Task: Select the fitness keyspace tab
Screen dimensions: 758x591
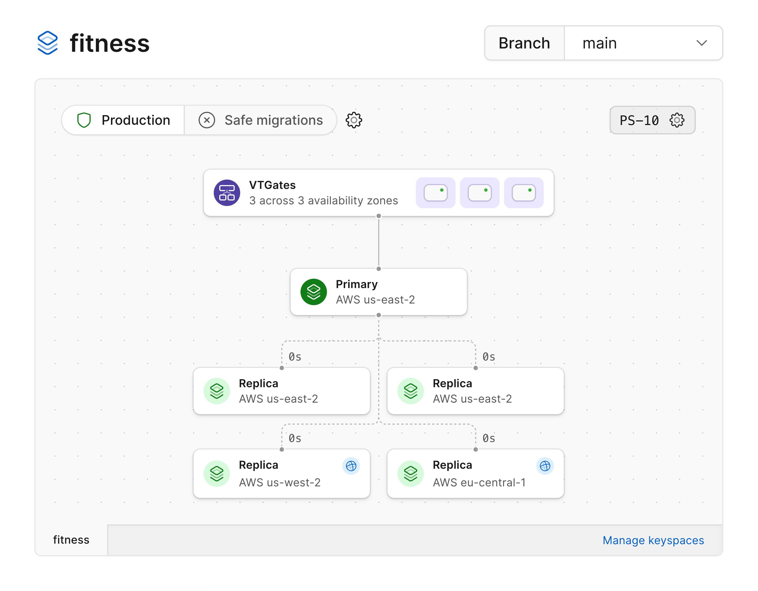Action: [71, 540]
